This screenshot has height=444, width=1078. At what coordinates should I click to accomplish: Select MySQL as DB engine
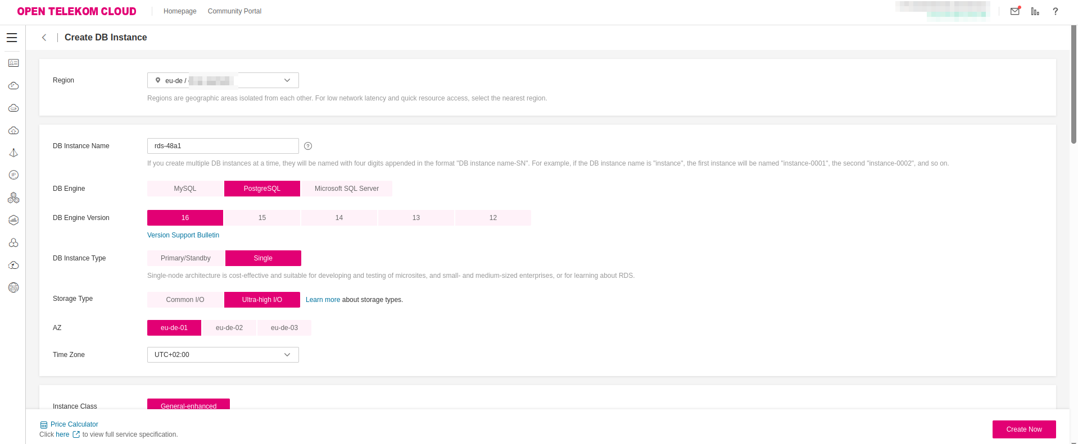[x=185, y=189]
